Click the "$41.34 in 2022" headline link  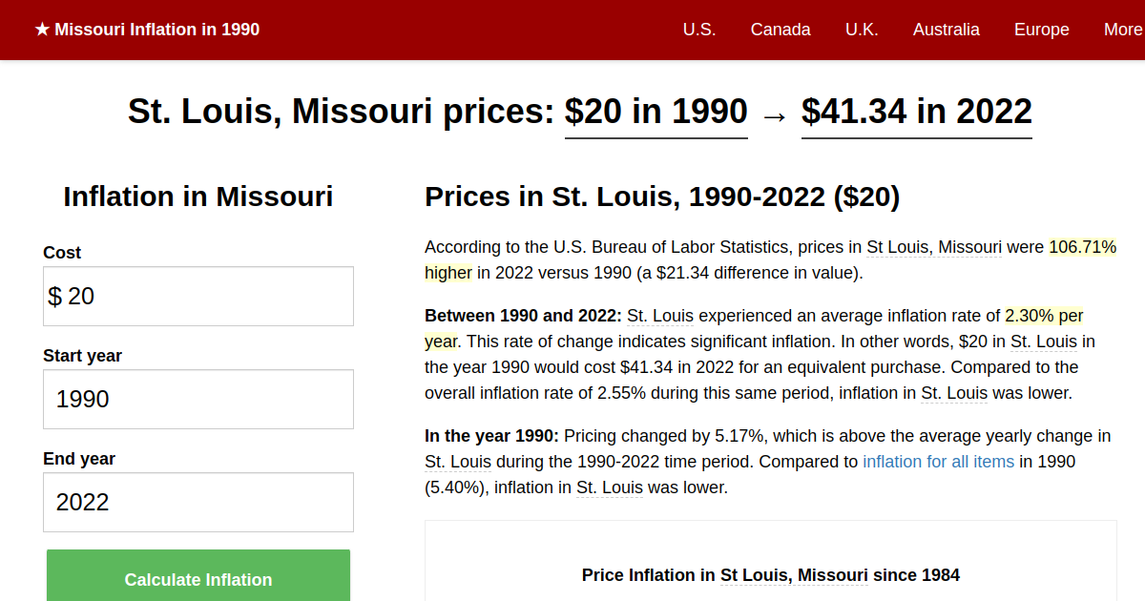pos(916,112)
